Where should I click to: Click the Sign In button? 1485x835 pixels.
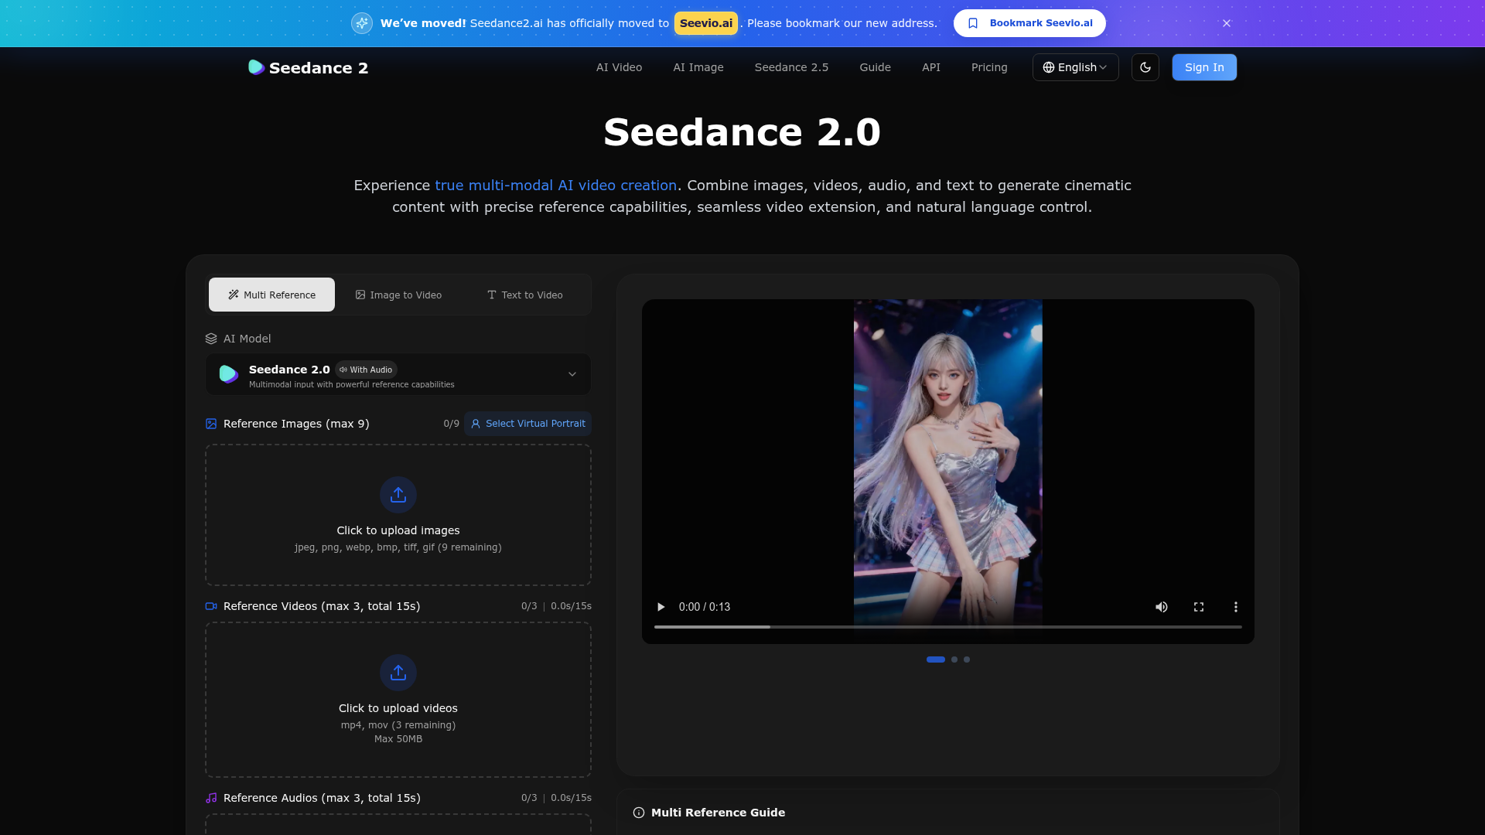click(1204, 67)
